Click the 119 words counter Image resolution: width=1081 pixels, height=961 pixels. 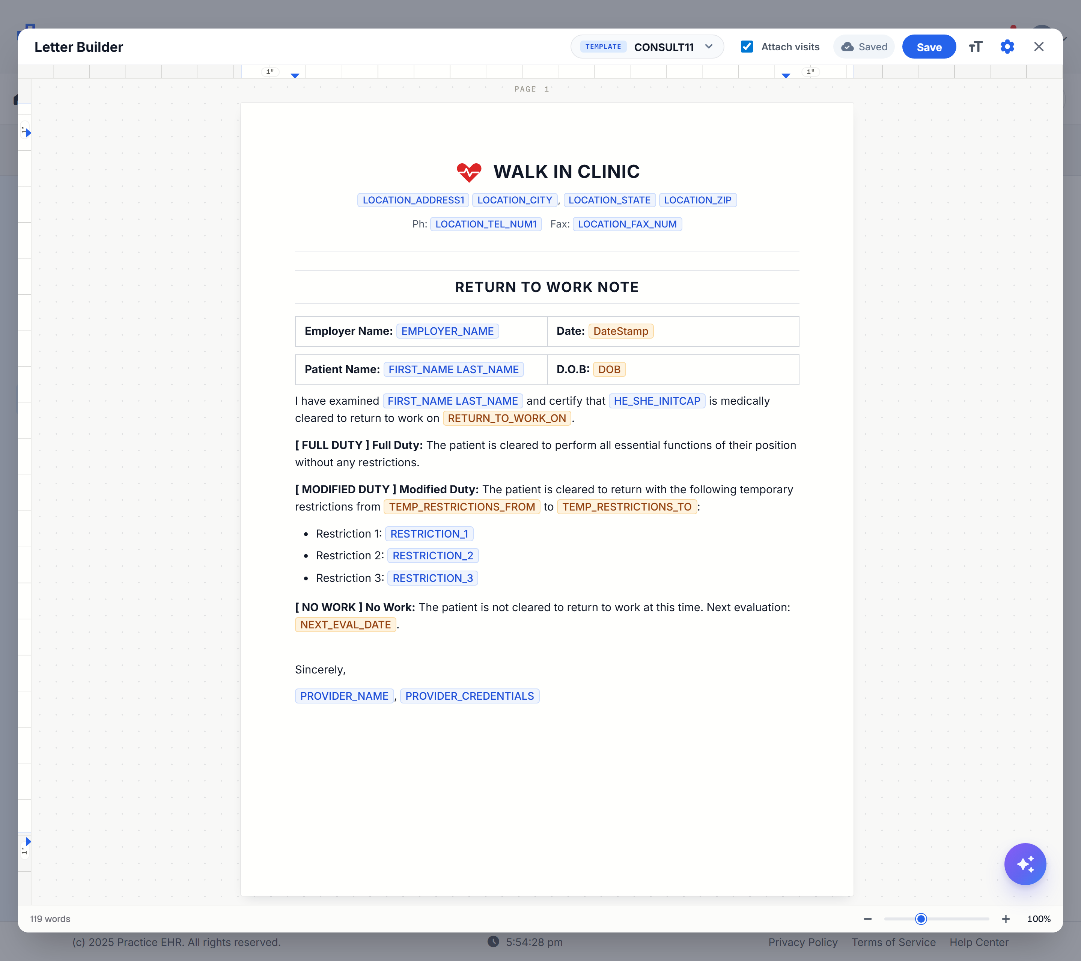(x=50, y=919)
